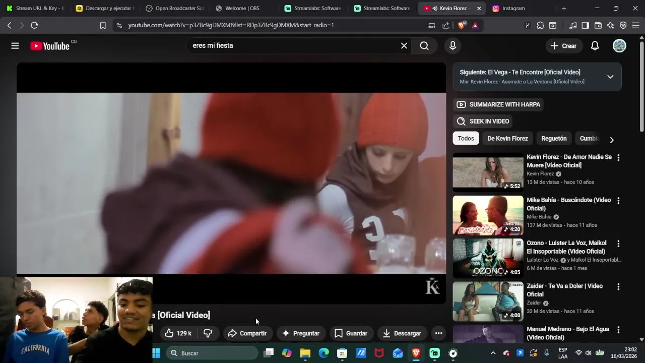645x363 pixels.
Task: Open Brave Wallet icon
Action: [598, 25]
